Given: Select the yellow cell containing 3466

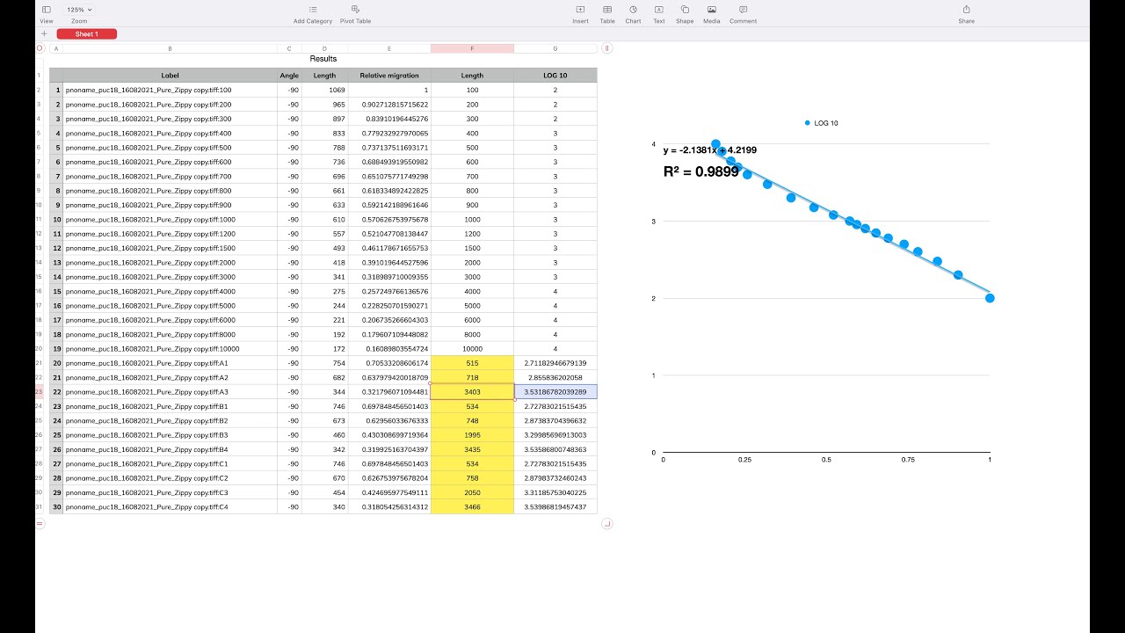Looking at the screenshot, I should [472, 506].
